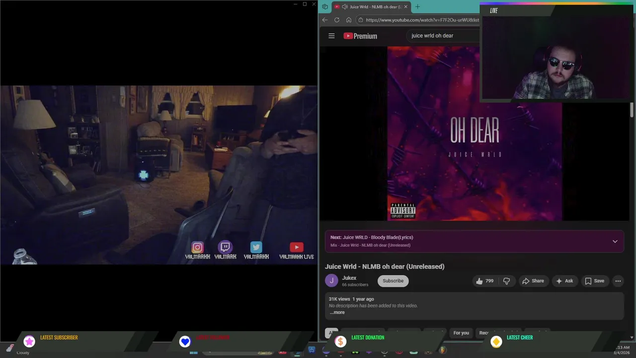Screen dimensions: 636x358
Task: Like the video with 799 likes
Action: point(484,281)
